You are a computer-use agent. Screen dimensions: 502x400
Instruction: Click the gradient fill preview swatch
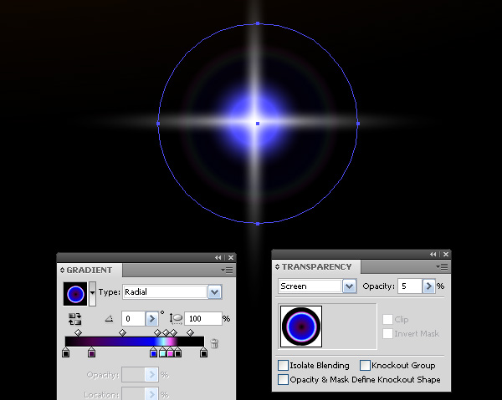click(x=75, y=294)
